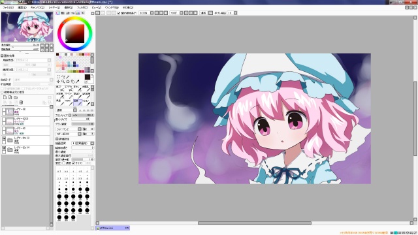Toggle visibility of third layer in list
The height and width of the screenshot is (235, 418).
tap(4, 129)
